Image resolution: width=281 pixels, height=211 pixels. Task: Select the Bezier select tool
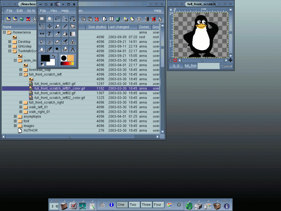pos(73,19)
